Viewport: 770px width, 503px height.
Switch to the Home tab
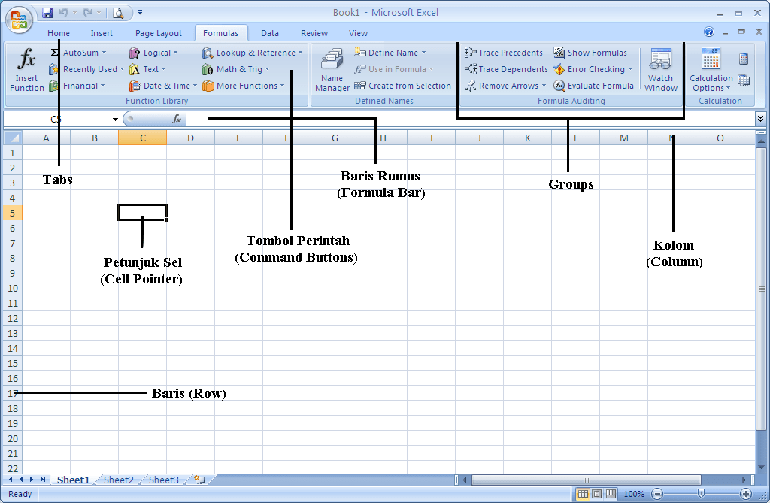click(x=59, y=33)
